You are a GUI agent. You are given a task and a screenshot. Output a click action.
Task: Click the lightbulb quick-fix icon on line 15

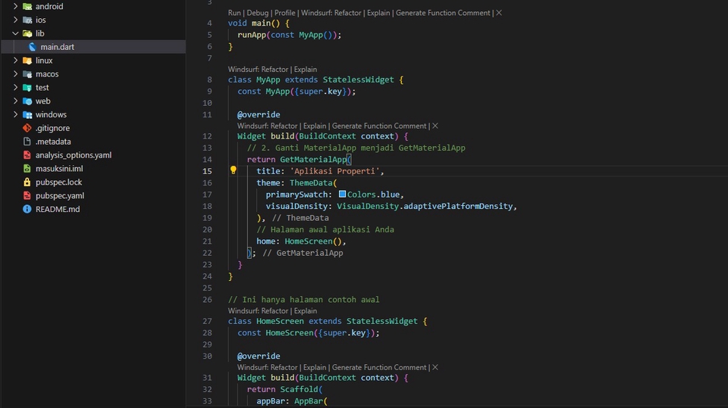click(x=233, y=170)
